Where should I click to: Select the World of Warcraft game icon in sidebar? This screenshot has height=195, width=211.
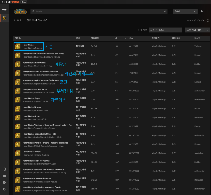tap(4, 18)
